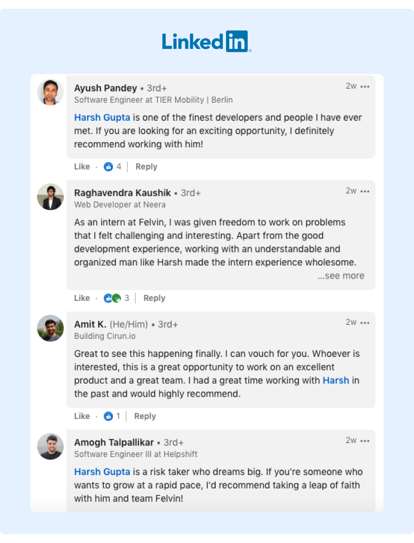Open Amit K.'s profile picture
414x543 pixels.
click(51, 328)
